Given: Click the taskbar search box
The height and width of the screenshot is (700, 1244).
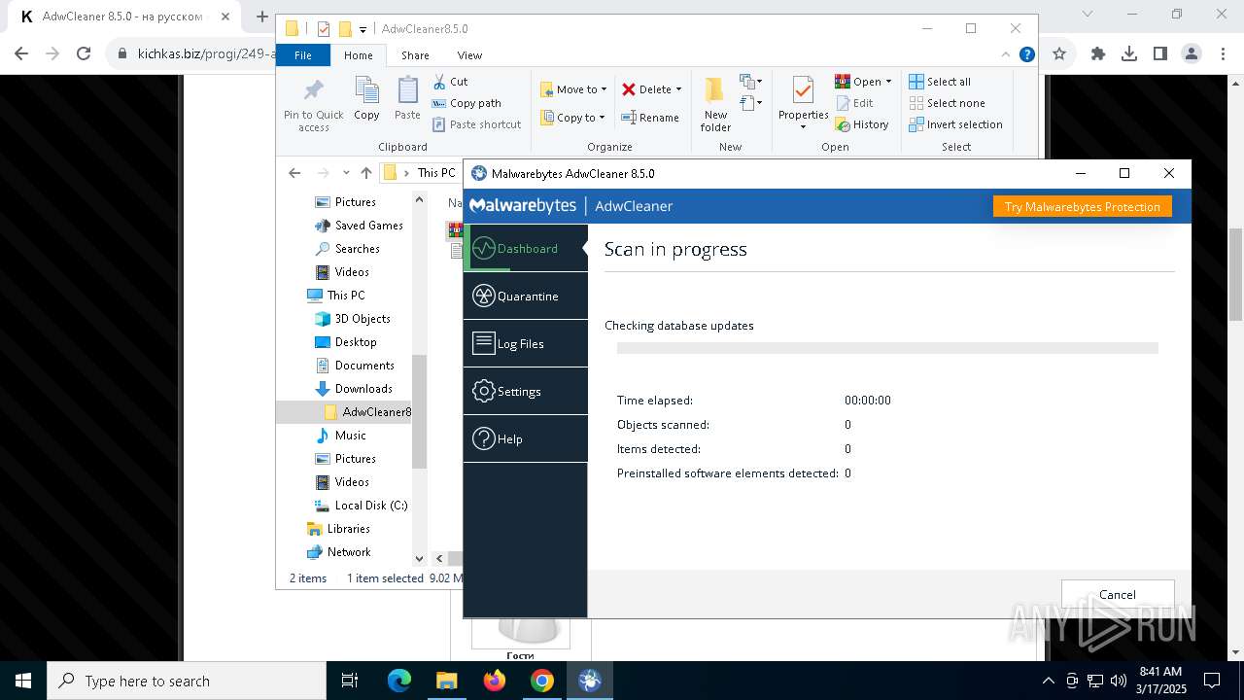Looking at the screenshot, I should click(187, 681).
